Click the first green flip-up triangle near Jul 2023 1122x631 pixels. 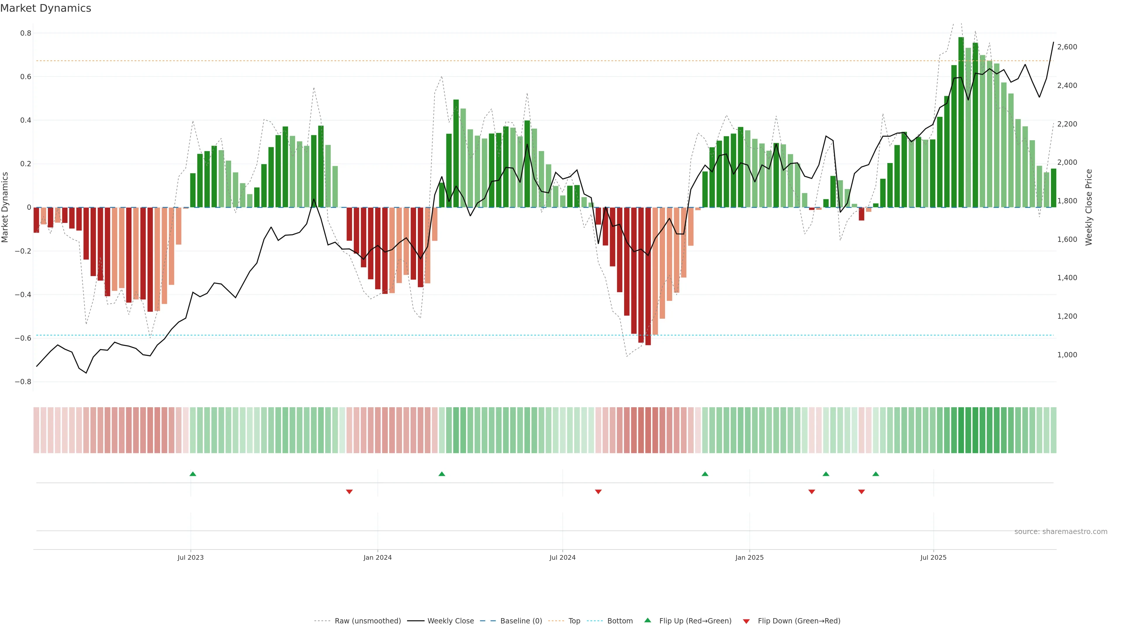(x=193, y=474)
